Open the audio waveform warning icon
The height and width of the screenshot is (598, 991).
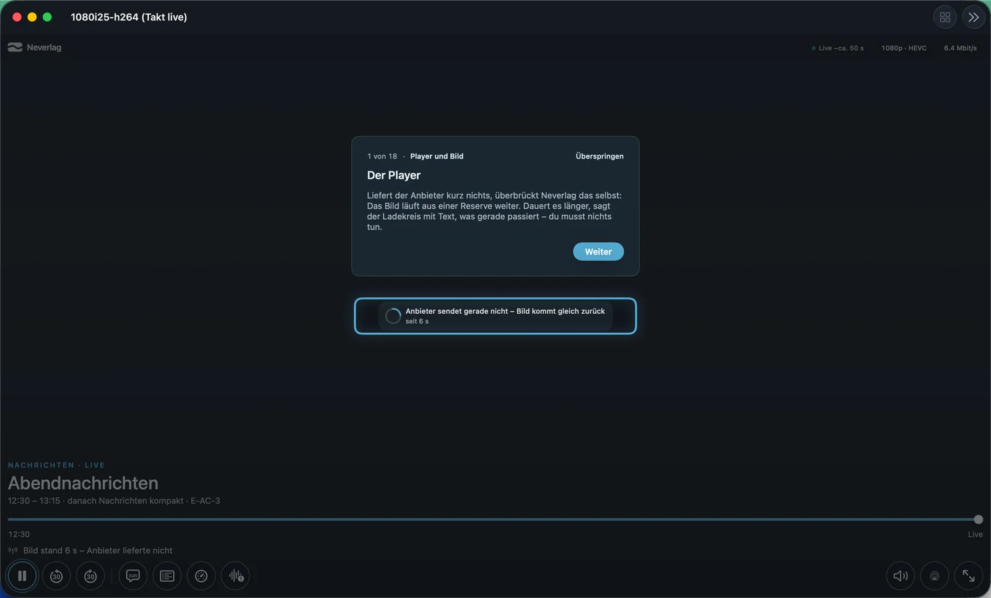click(235, 576)
